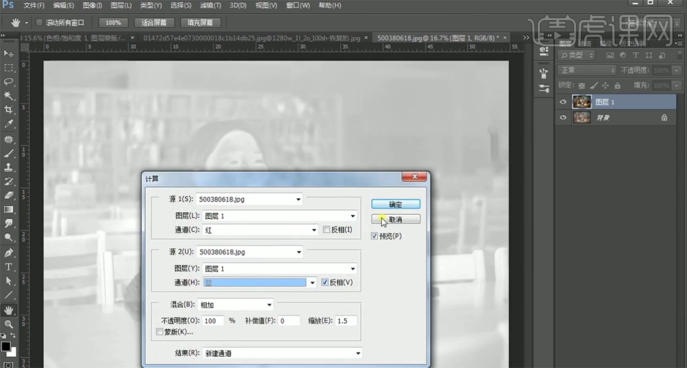Uncheck the 预览(P) preview checkbox
Image resolution: width=687 pixels, height=368 pixels.
click(x=375, y=236)
